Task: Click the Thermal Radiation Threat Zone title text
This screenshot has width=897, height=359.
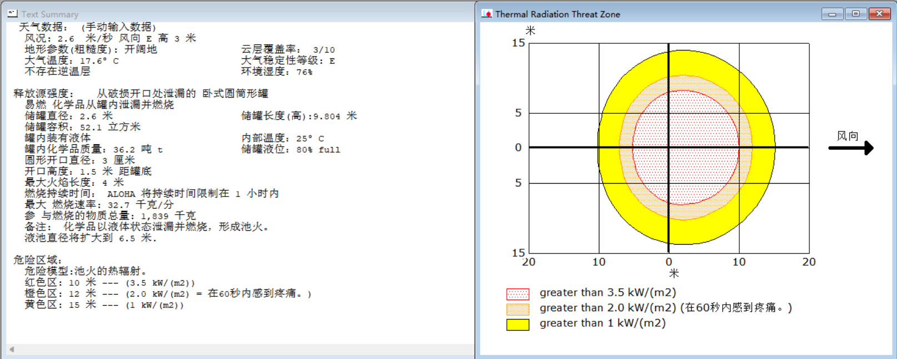Action: pyautogui.click(x=557, y=14)
